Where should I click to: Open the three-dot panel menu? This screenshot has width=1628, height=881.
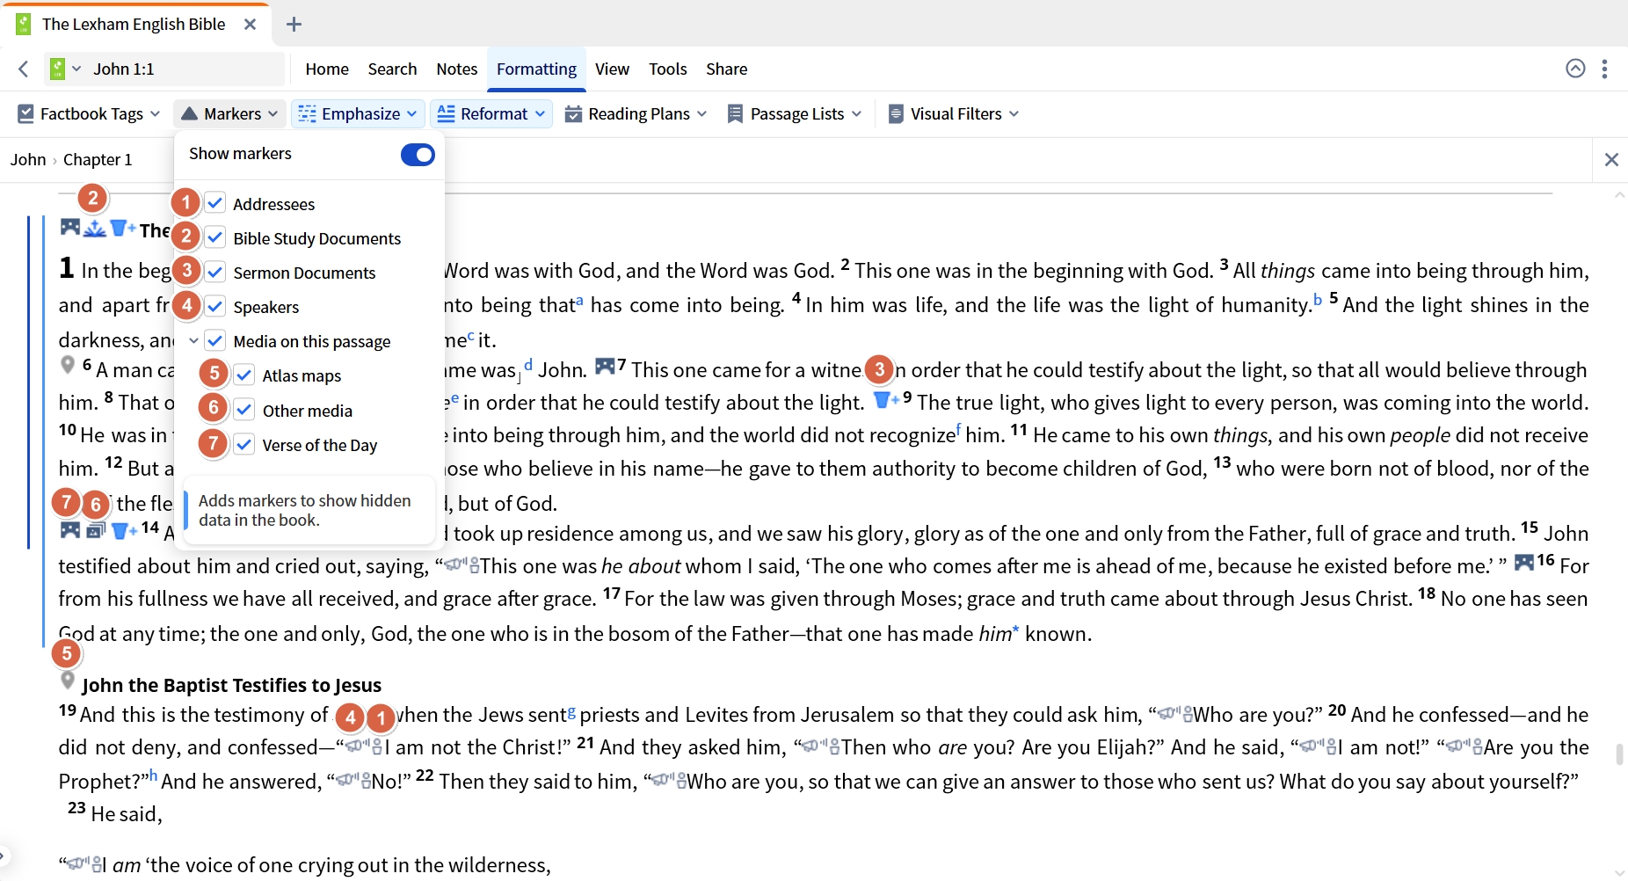pyautogui.click(x=1605, y=69)
